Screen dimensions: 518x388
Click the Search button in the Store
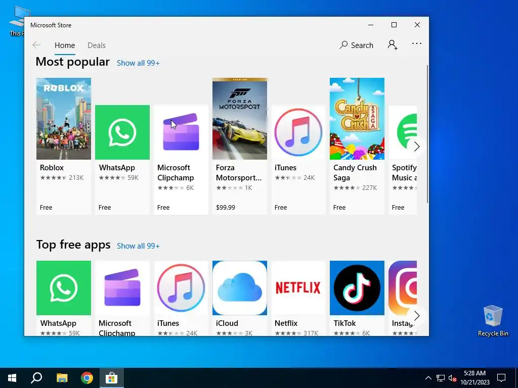point(357,45)
